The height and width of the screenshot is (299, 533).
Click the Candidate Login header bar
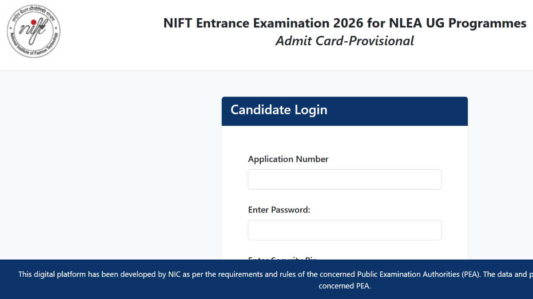(345, 111)
